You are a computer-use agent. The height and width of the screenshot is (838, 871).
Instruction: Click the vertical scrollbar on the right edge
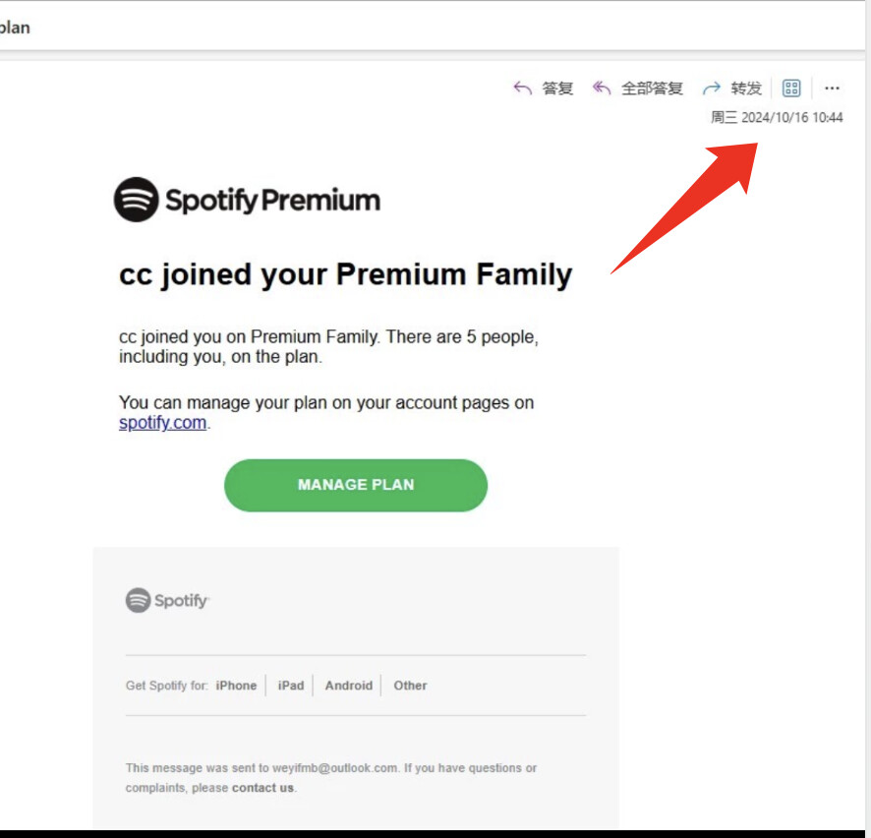[x=868, y=417]
